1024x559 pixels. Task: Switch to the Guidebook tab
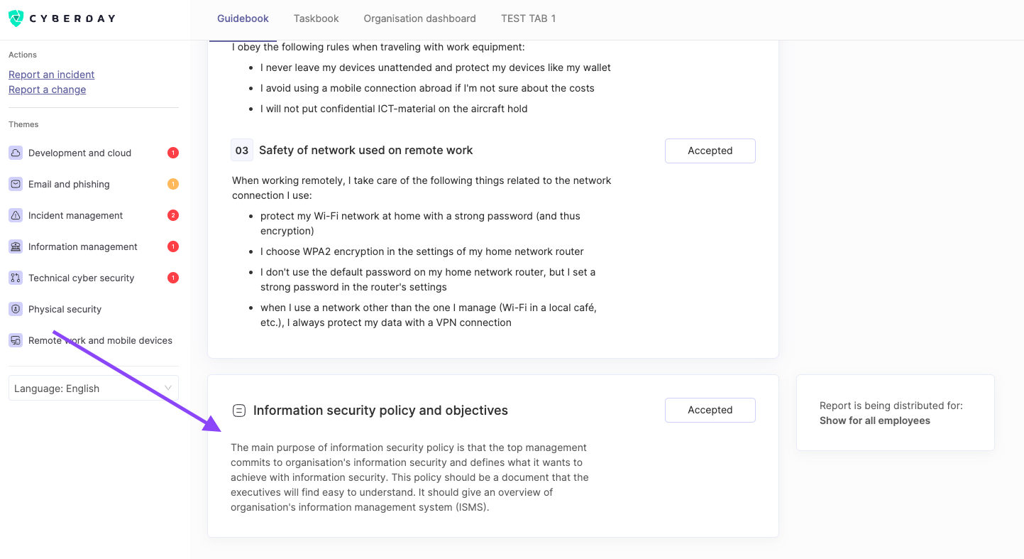(x=243, y=18)
